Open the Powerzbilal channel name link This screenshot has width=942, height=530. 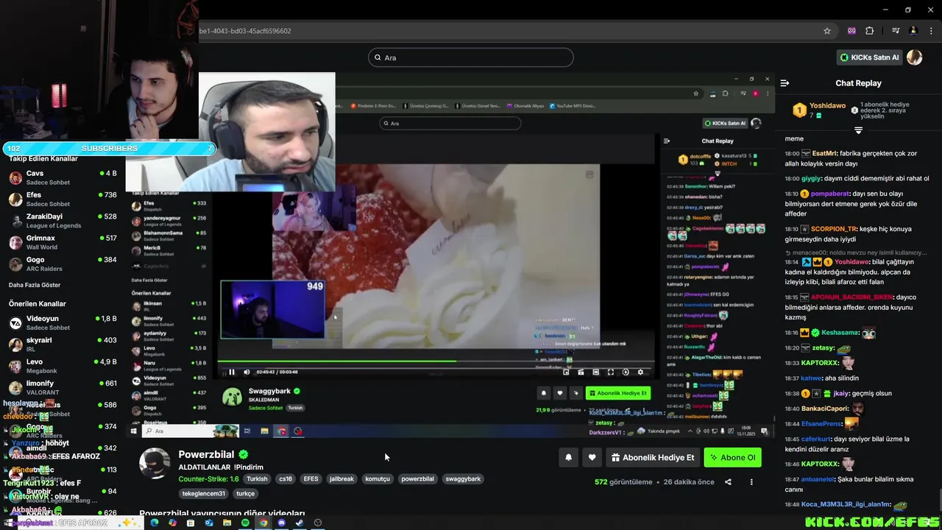pos(206,455)
